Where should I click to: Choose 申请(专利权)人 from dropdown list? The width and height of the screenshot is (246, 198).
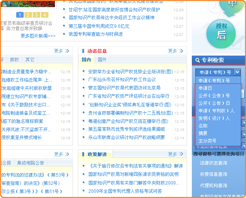pos(216,110)
